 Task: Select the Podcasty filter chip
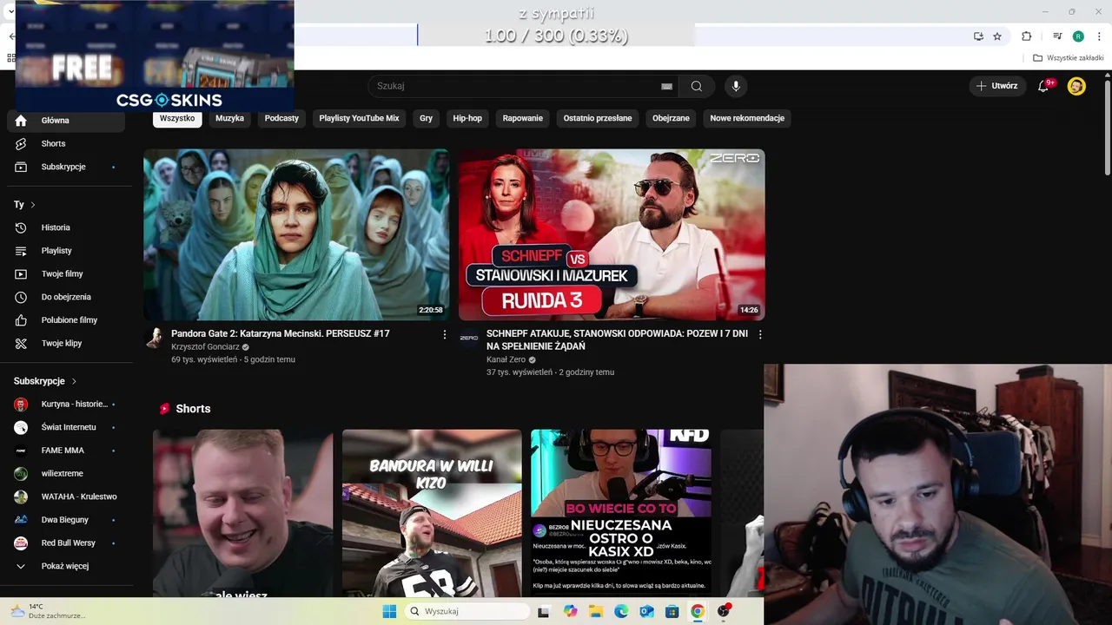(281, 118)
